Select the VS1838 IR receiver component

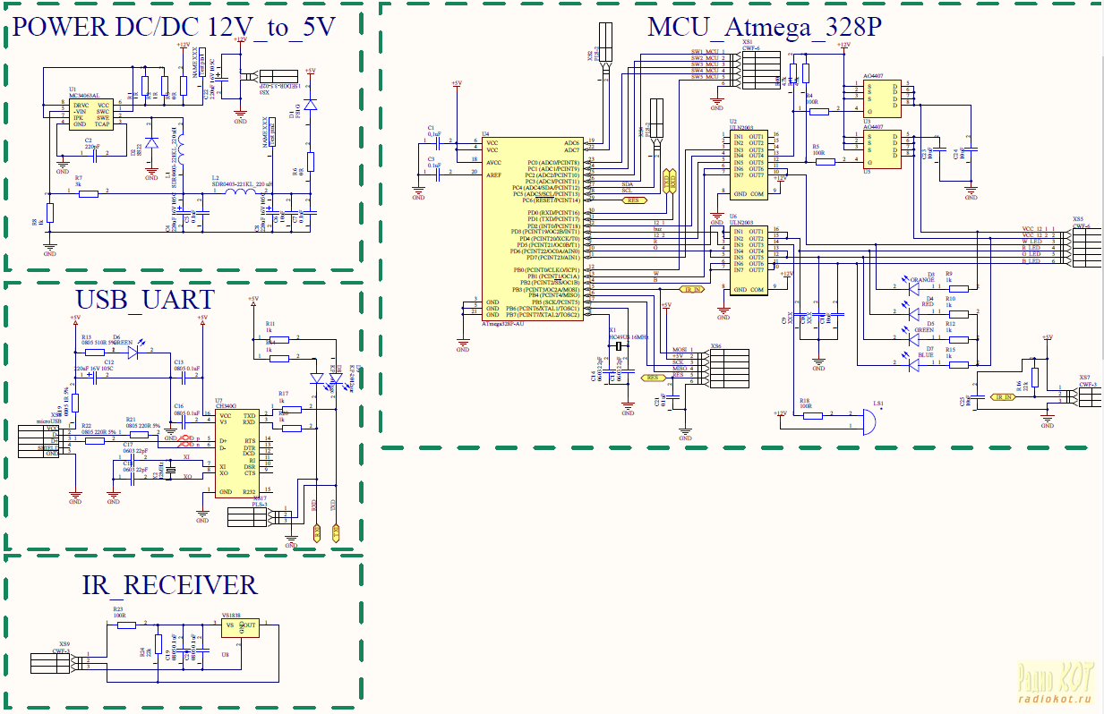[240, 626]
